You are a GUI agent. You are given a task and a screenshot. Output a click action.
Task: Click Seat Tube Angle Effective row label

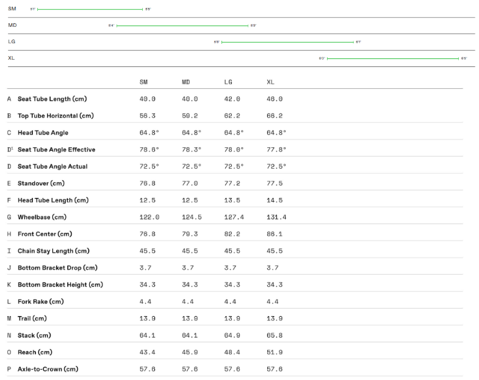pyautogui.click(x=56, y=150)
